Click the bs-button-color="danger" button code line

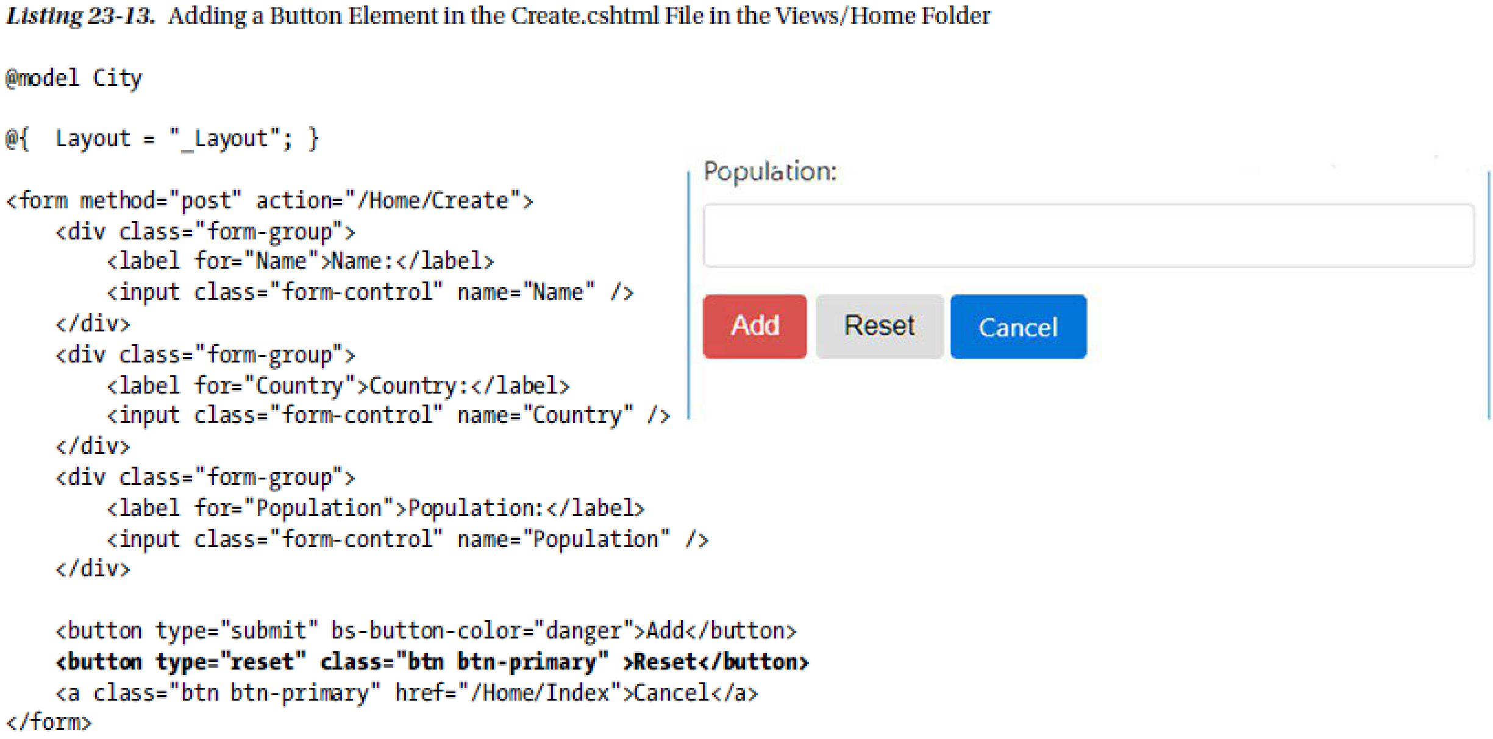[x=426, y=631]
